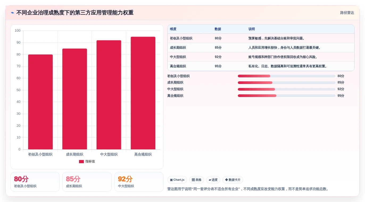Click the chart title 不同企业治理成熟度下的第三方应用管理能力权重
The height and width of the screenshot is (202, 365).
75,13
